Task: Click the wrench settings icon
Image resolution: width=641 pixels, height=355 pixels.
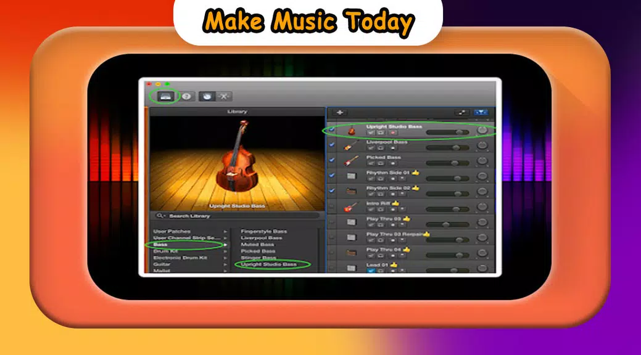Action: click(x=223, y=96)
